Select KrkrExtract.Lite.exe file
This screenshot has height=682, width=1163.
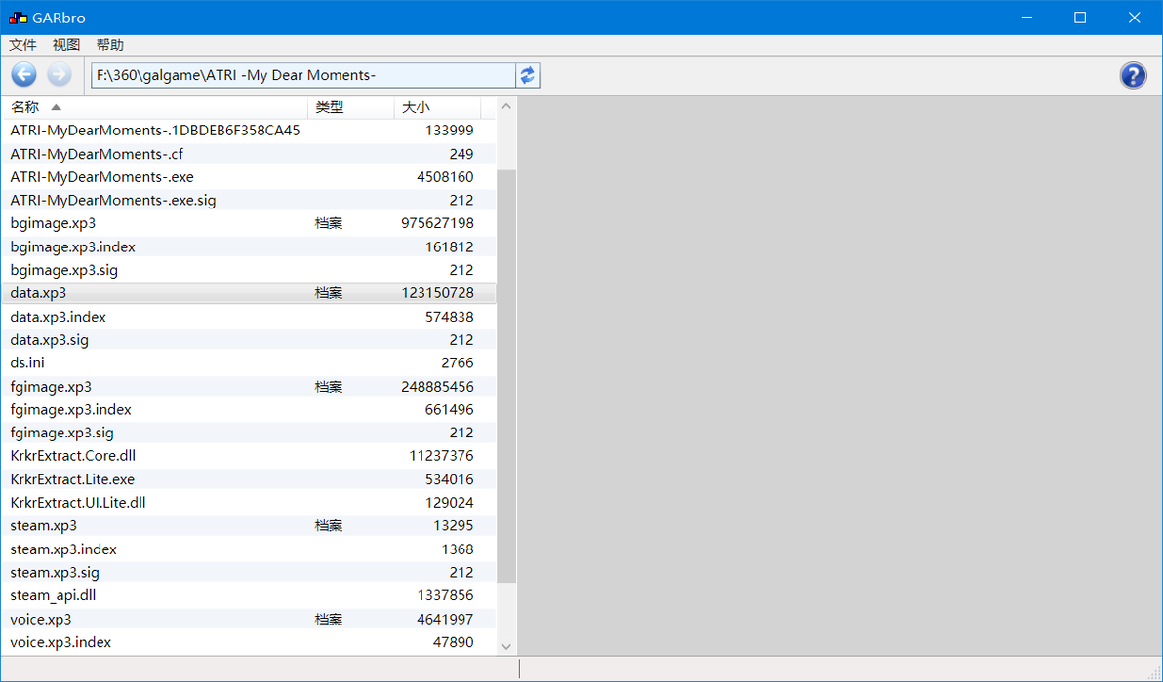249,479
